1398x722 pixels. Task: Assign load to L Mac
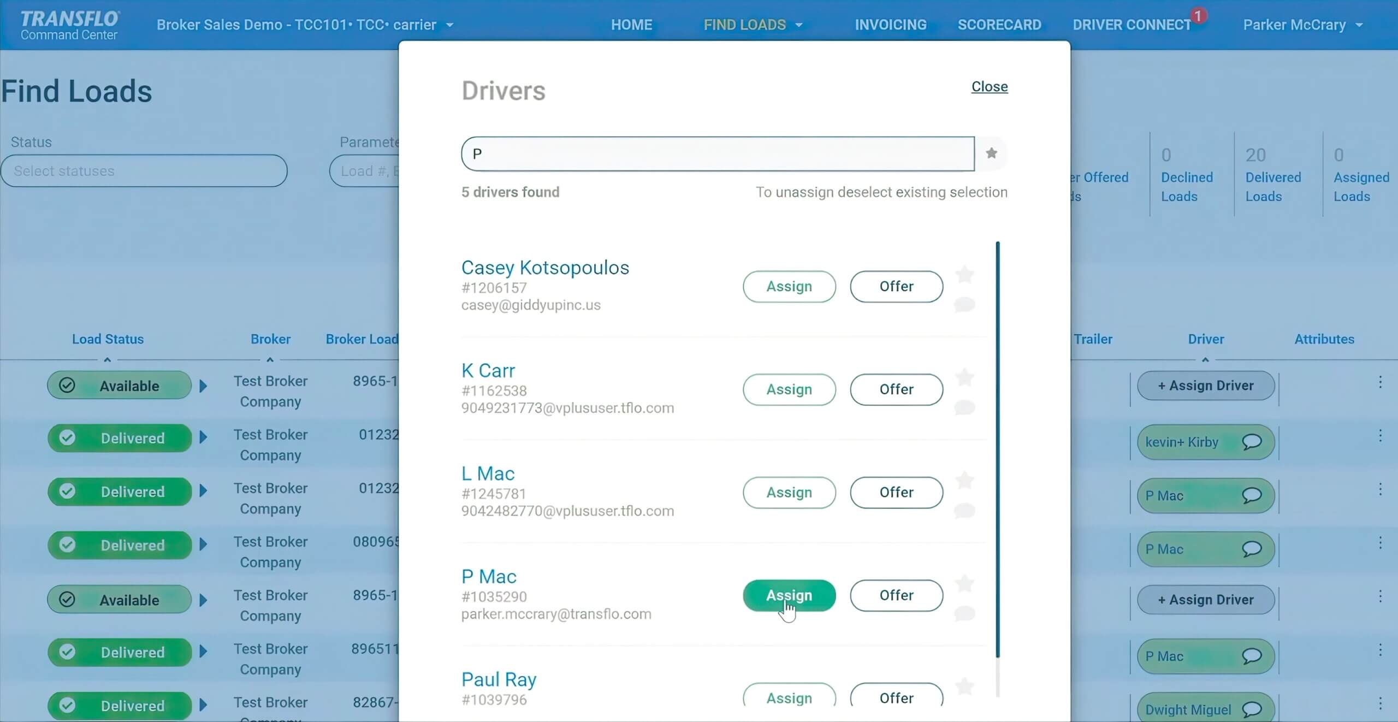(x=789, y=493)
